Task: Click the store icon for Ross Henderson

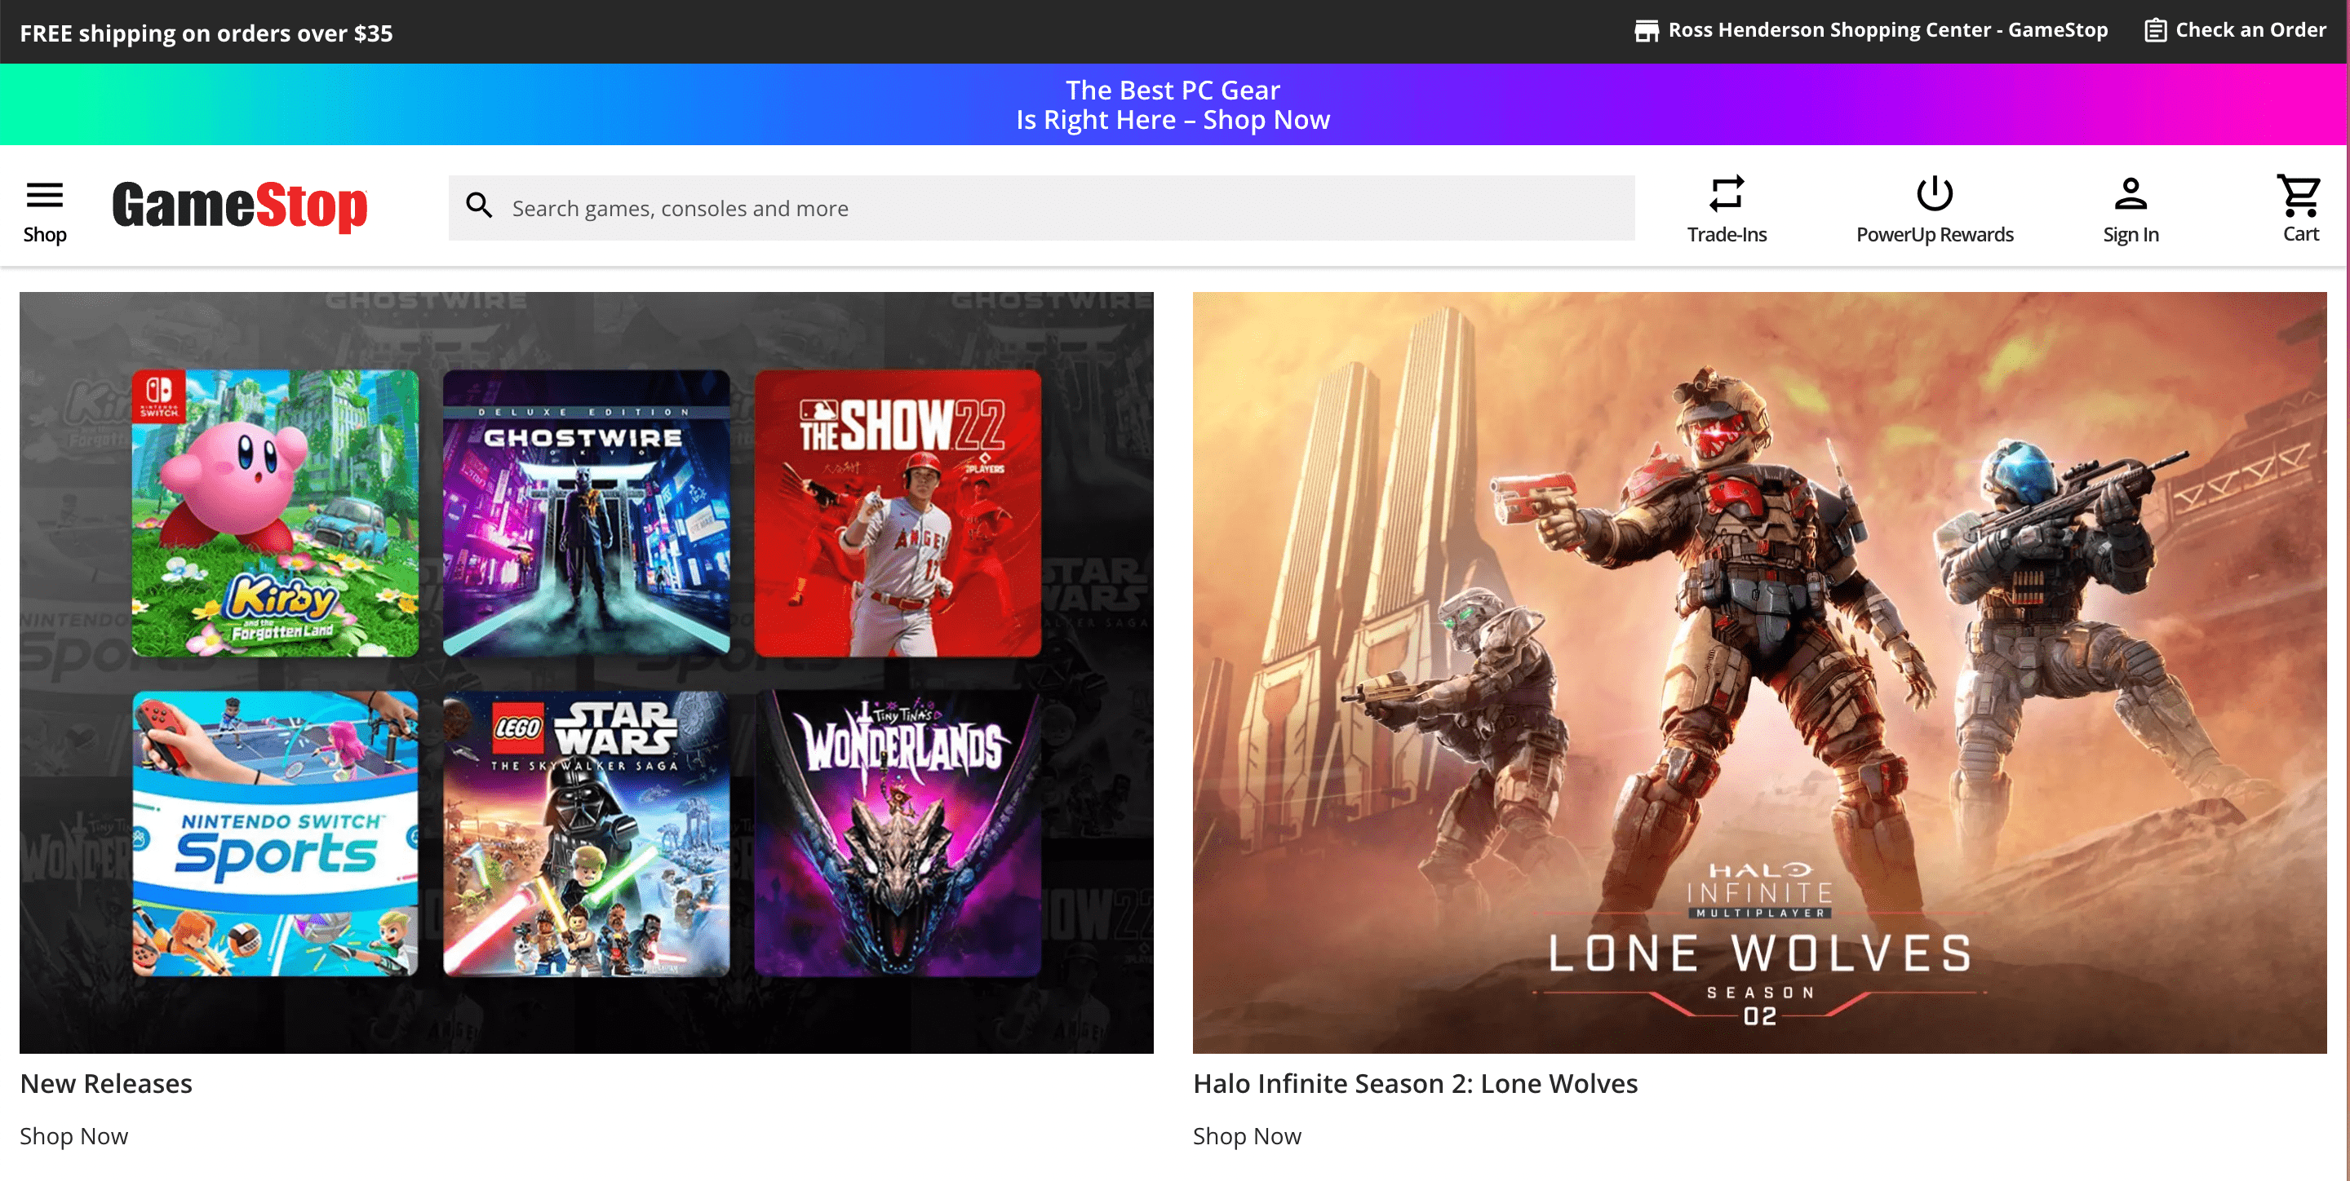Action: tap(1646, 31)
